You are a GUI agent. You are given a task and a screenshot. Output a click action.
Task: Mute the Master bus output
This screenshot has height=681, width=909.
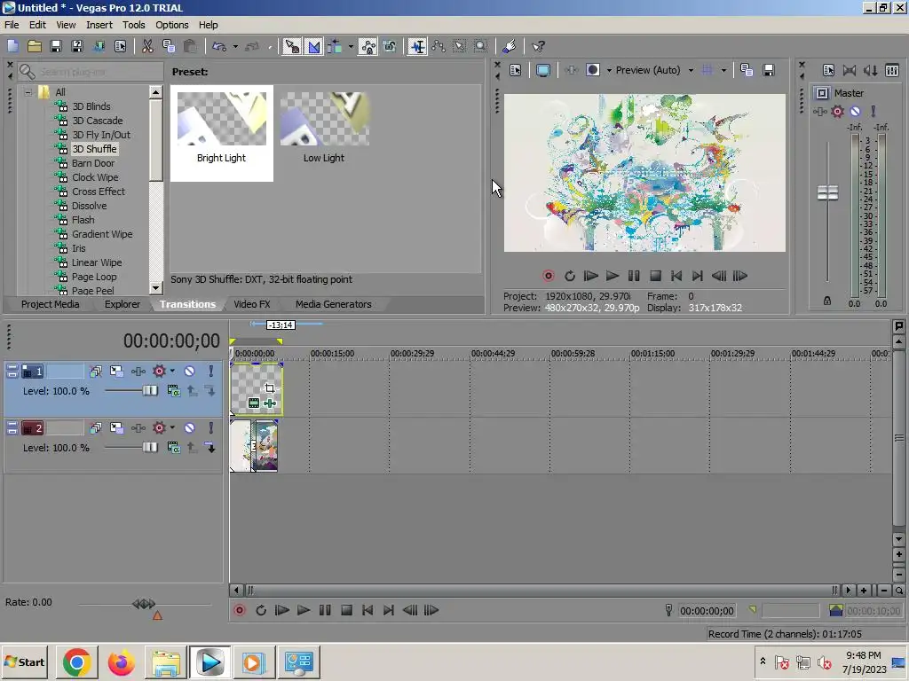[855, 111]
